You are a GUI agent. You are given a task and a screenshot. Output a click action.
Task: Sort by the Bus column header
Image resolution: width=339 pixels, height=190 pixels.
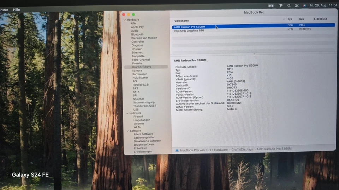(x=301, y=19)
